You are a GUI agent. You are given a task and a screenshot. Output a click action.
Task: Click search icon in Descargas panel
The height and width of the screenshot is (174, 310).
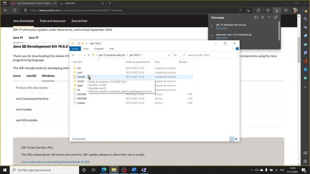[263, 17]
